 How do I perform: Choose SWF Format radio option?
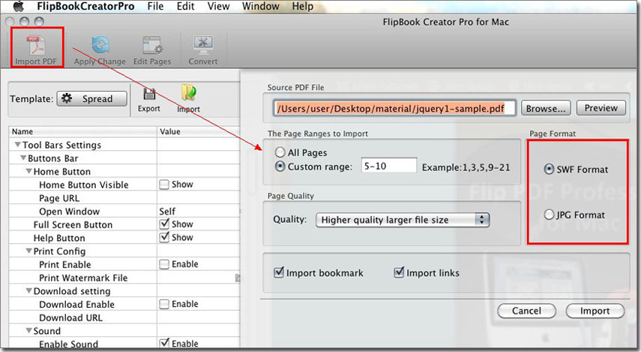coord(549,169)
